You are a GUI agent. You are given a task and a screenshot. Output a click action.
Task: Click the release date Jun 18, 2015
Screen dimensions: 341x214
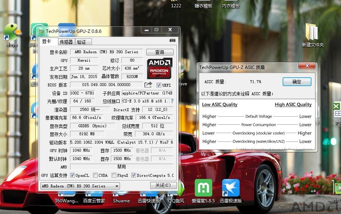point(84,77)
